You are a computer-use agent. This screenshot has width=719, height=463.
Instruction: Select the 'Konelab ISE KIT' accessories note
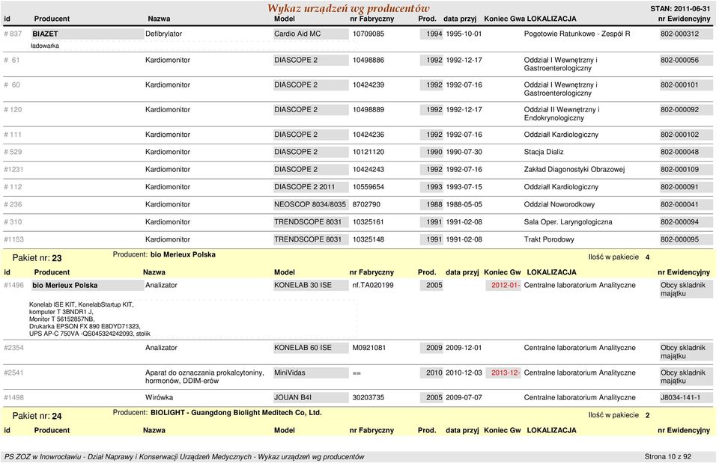pos(89,319)
